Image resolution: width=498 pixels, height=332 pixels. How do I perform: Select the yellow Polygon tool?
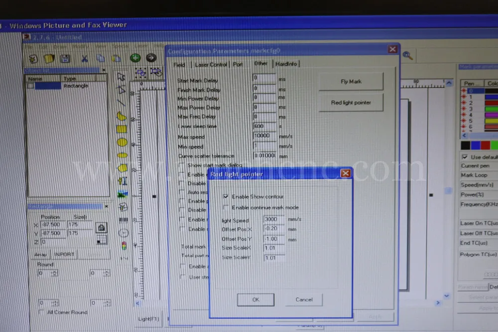coord(123,168)
